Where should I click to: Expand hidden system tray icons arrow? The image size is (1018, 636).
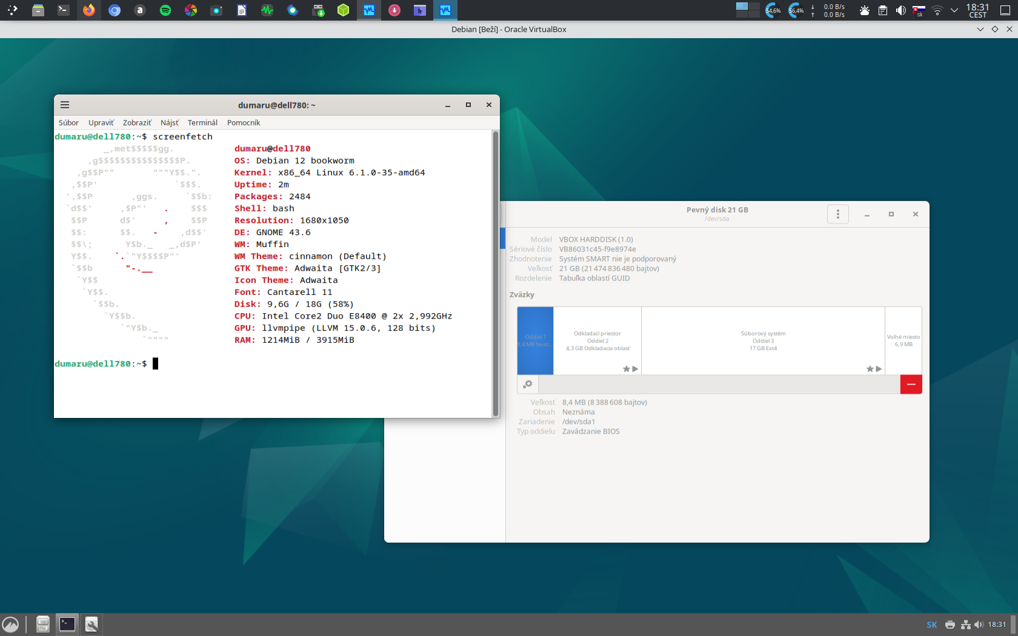pos(954,10)
